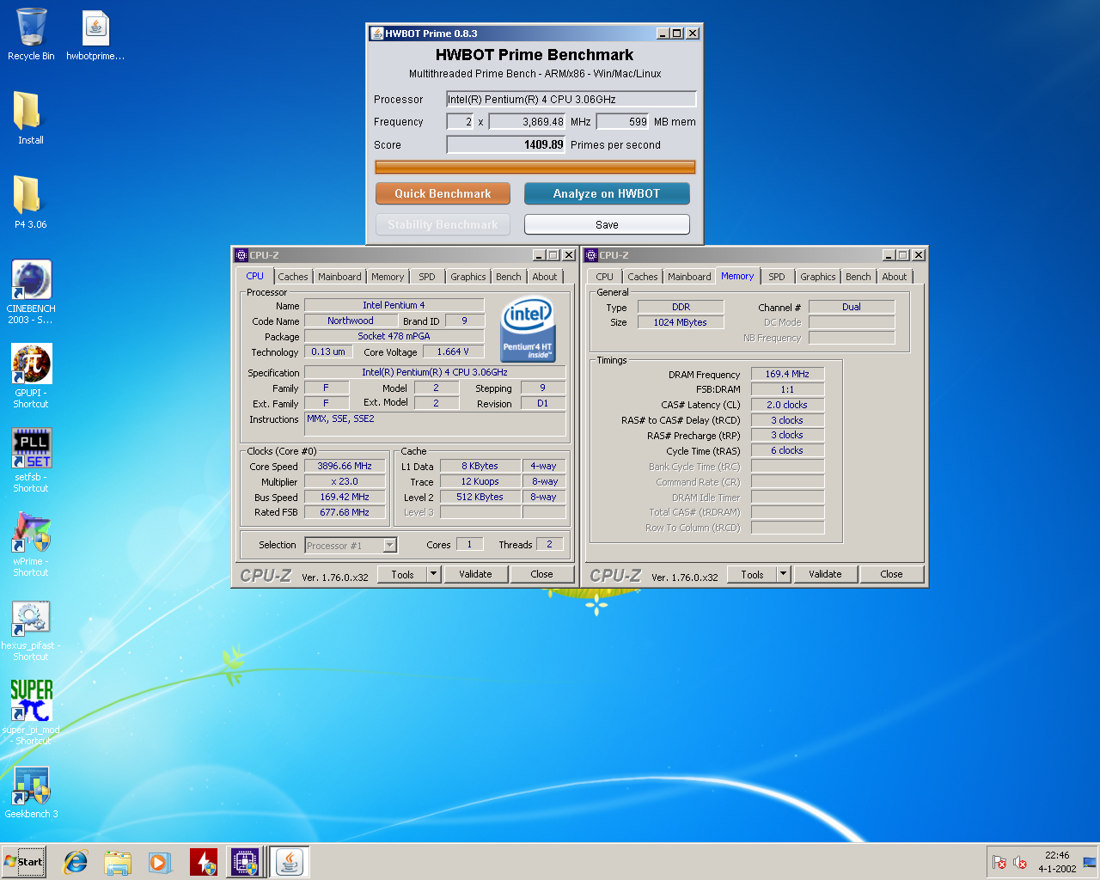Open Memory tab in left CPU-Z
The height and width of the screenshot is (880, 1100).
click(x=388, y=277)
